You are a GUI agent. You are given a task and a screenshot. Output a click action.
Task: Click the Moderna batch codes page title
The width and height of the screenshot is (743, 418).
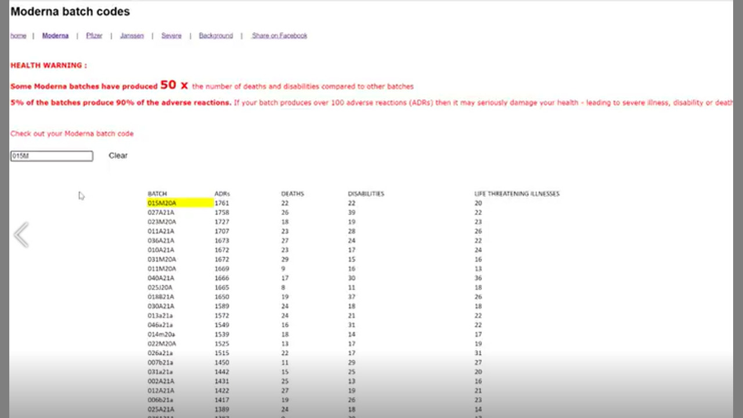tap(70, 12)
